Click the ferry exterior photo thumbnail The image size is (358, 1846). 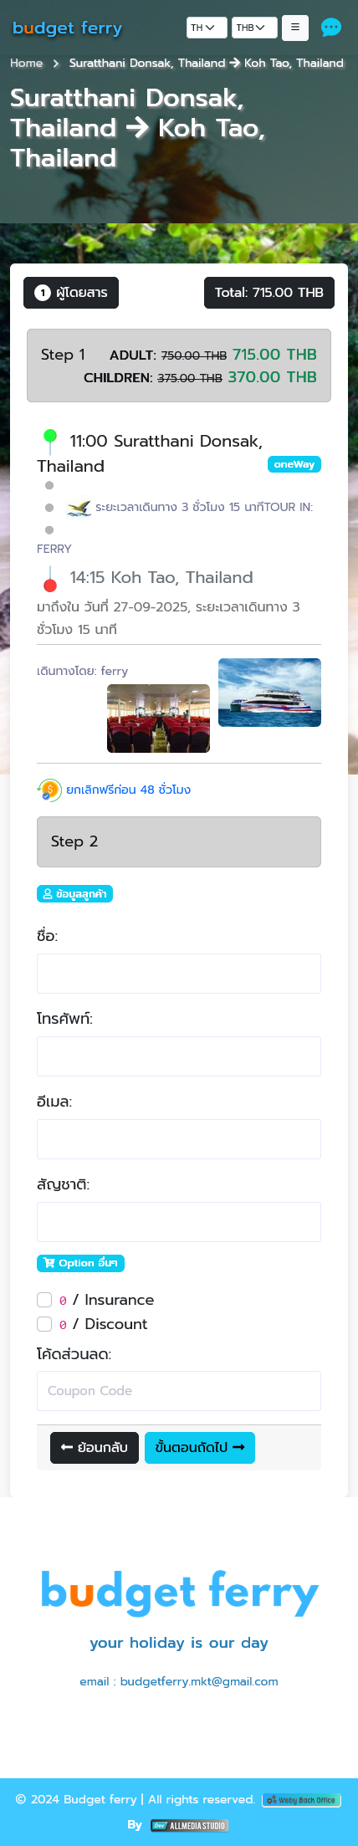click(269, 693)
